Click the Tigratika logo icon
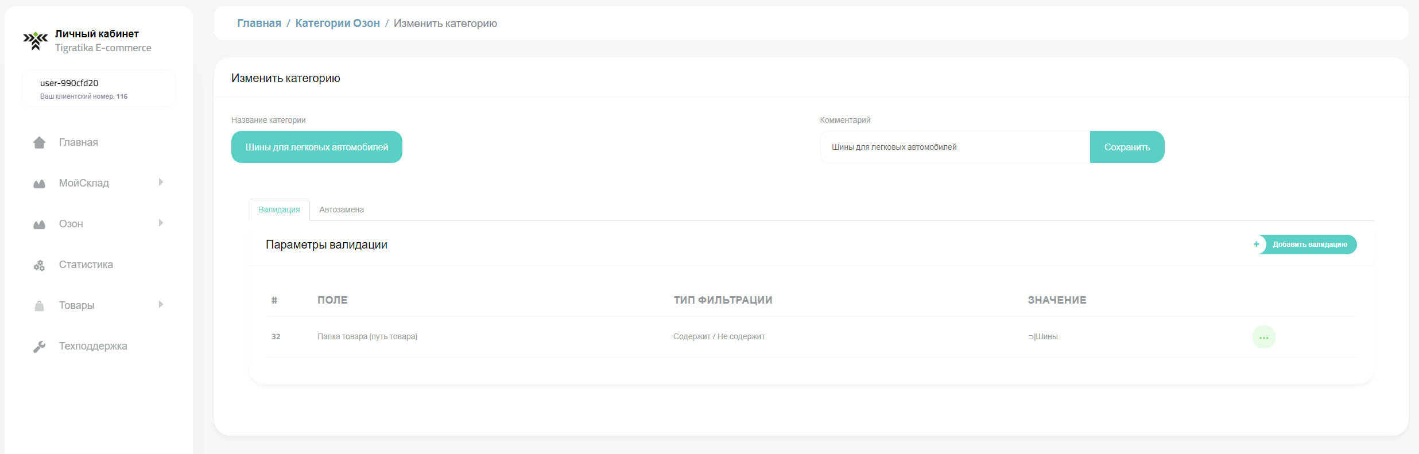The image size is (1419, 454). (x=36, y=41)
